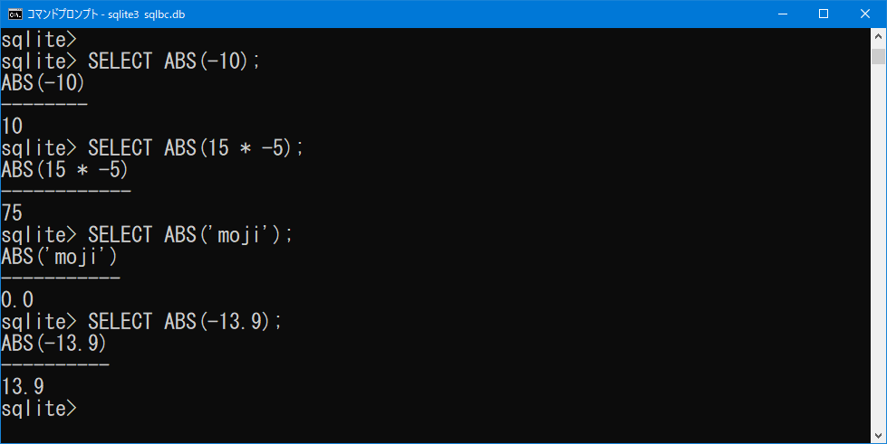
Task: Click the result value 13.9
Action: [23, 387]
